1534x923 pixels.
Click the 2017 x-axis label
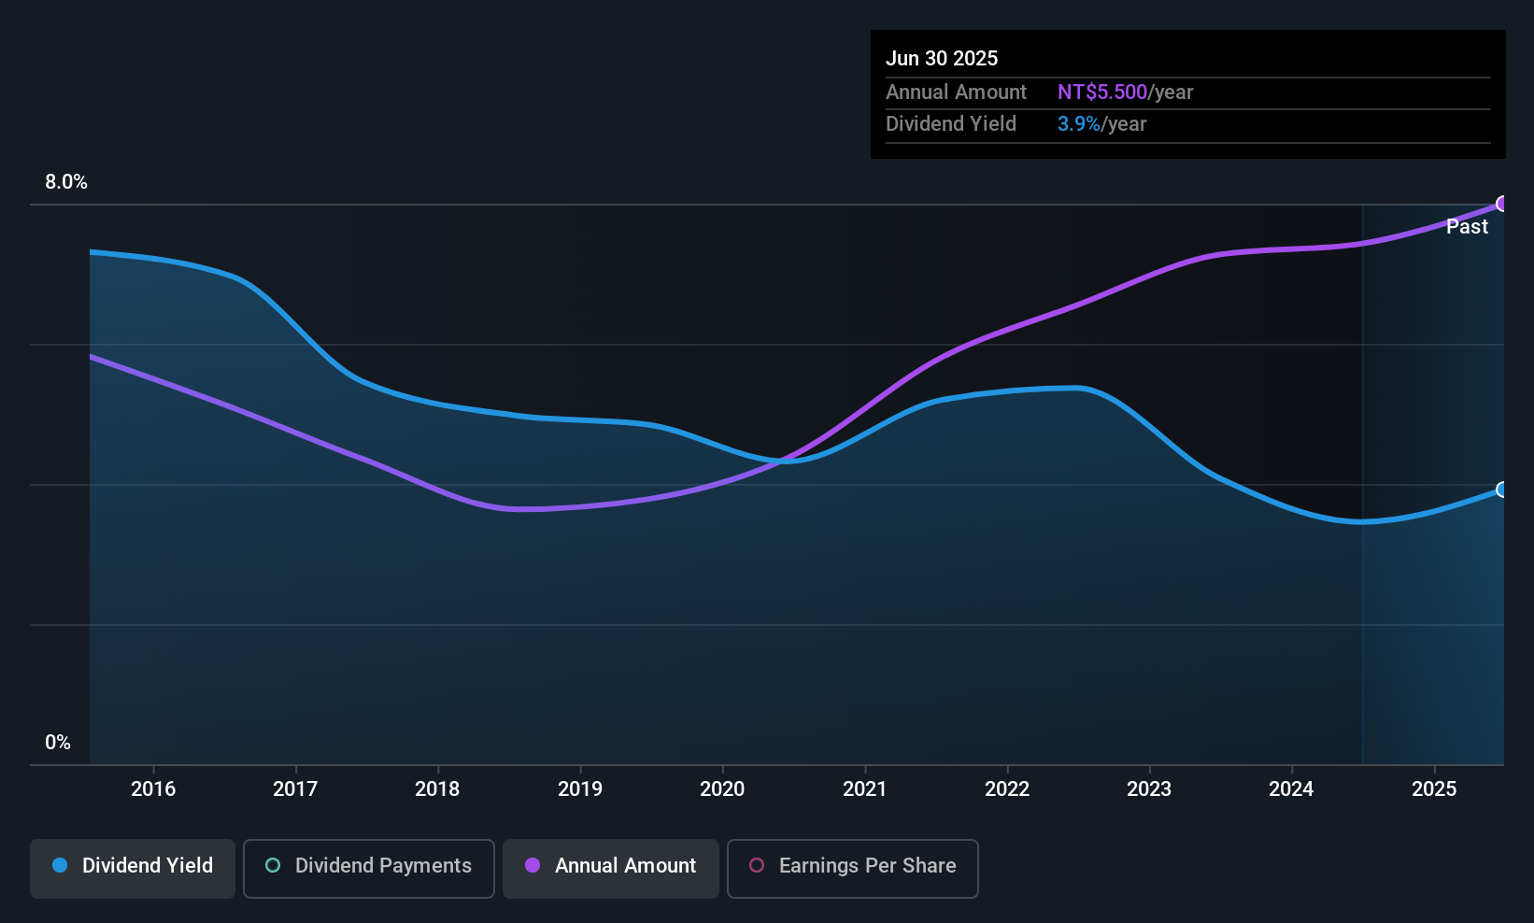pos(295,789)
